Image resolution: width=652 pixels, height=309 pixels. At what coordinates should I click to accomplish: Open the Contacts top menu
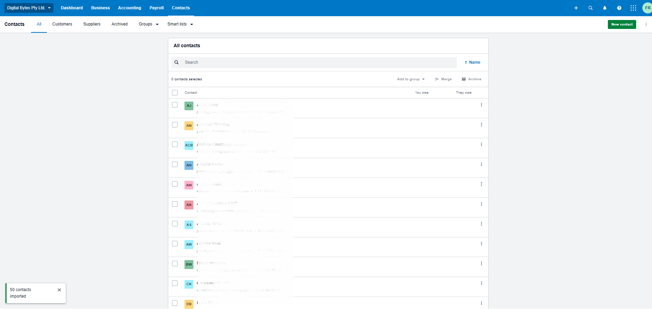[x=181, y=8]
